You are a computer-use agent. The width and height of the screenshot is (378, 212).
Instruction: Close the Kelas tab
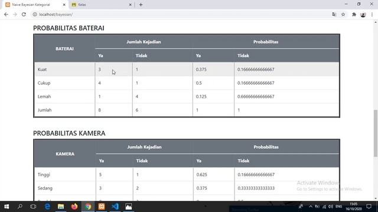130,5
